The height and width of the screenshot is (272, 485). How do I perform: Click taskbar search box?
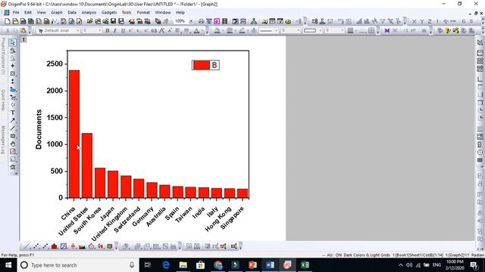click(78, 265)
